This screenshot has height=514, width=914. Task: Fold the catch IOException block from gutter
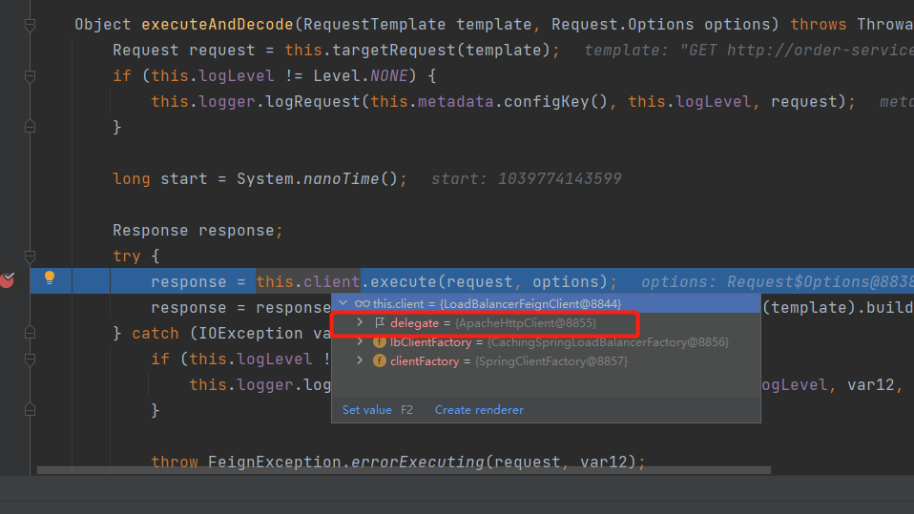tap(30, 334)
